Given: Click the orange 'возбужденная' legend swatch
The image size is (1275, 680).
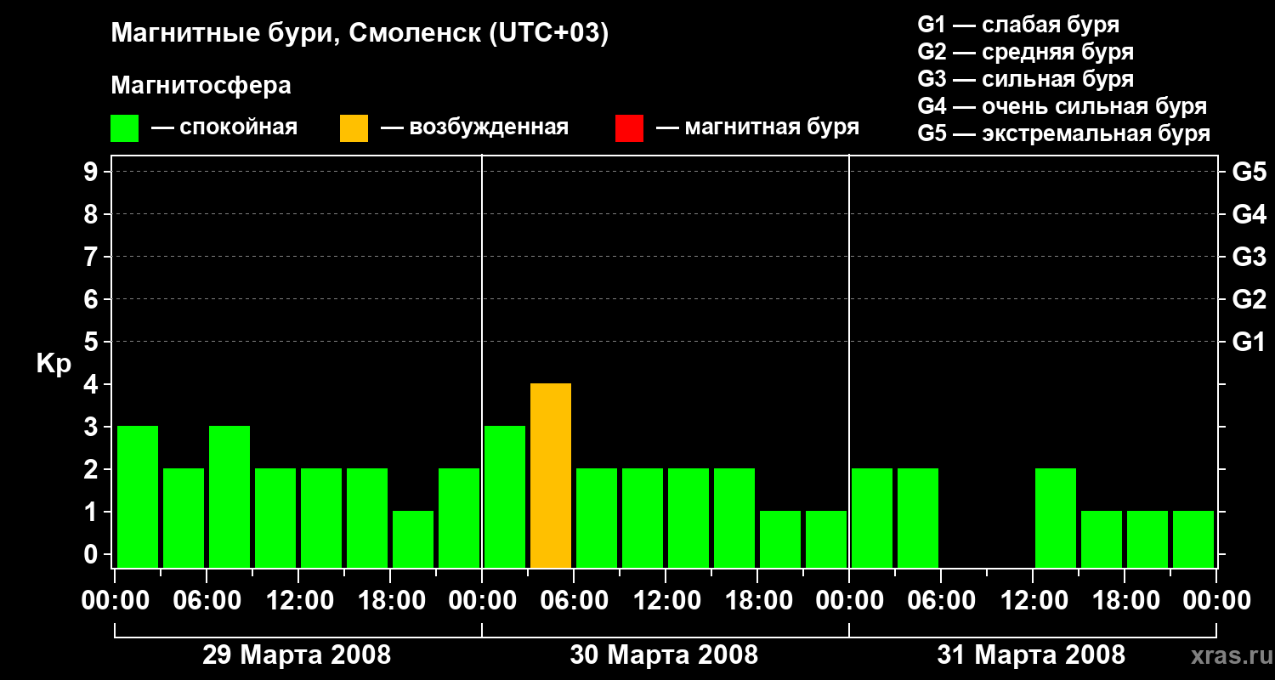Looking at the screenshot, I should 354,127.
